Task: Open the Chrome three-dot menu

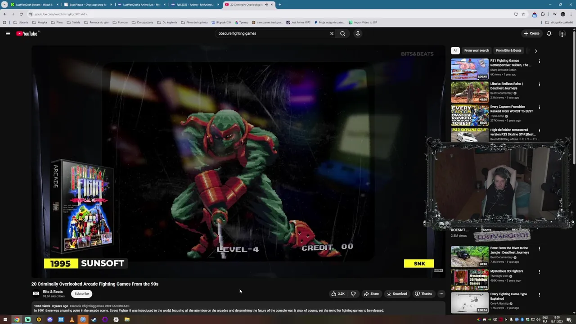Action: point(571,14)
